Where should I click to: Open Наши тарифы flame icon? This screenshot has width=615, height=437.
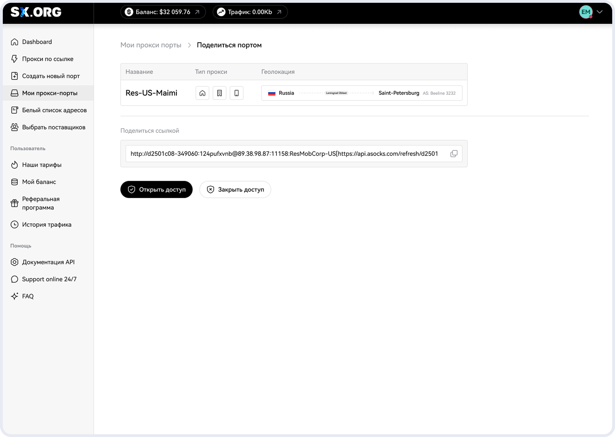[x=15, y=165]
